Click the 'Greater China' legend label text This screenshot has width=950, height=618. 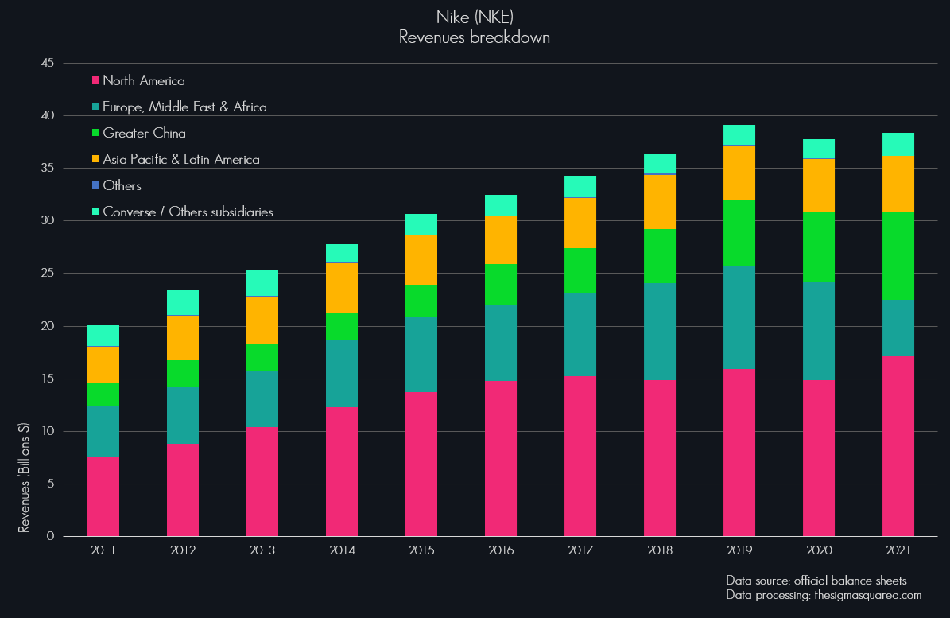point(144,134)
